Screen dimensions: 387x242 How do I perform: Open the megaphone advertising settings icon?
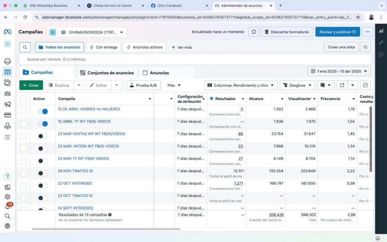coord(8,104)
